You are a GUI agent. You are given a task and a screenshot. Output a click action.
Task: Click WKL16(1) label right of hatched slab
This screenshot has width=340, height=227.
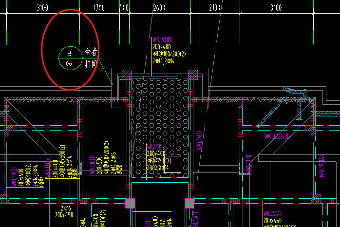(199, 140)
